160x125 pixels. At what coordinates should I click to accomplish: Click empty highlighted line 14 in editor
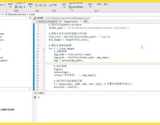coord(102,63)
